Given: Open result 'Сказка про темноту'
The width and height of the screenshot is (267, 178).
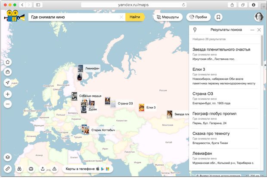Looking at the screenshot, I should coord(225,138).
